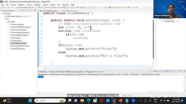Toggle Show Console When Standard Out Changes
The image size is (186, 104).
166,71
